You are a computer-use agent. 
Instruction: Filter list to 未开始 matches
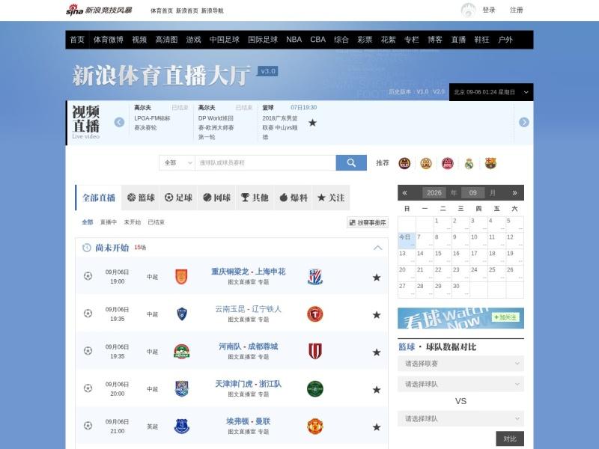133,222
